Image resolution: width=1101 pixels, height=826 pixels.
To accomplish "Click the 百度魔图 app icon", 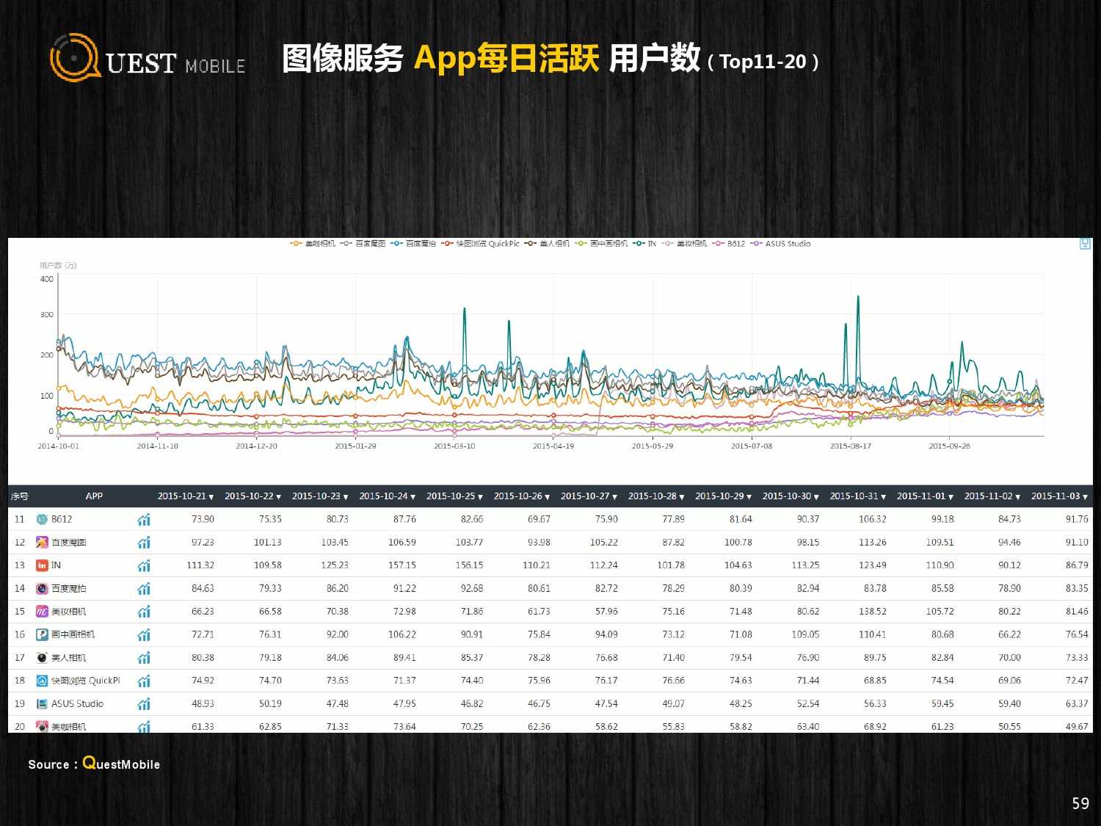I will (x=42, y=543).
